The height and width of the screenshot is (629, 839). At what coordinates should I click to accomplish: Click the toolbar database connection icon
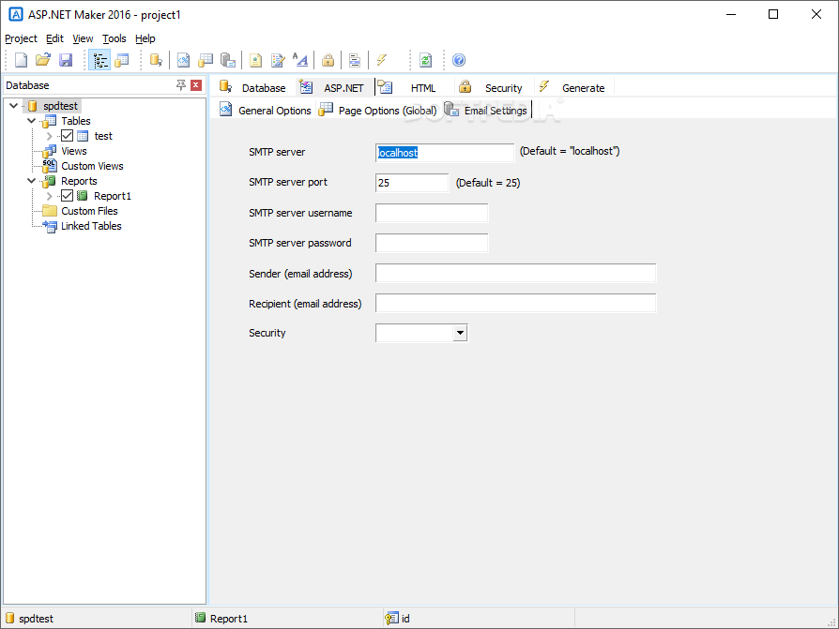pos(156,60)
